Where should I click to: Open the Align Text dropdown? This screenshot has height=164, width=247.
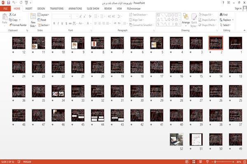coord(136,20)
